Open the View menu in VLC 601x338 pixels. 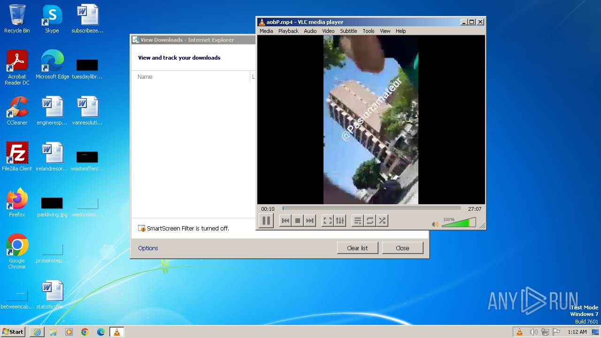tap(385, 31)
